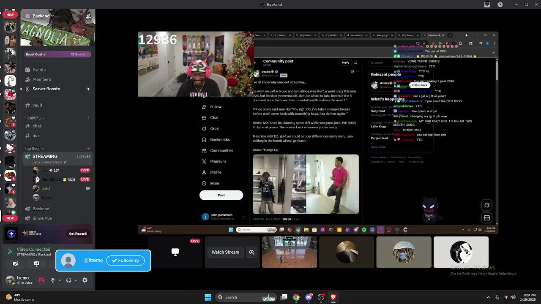Image resolution: width=541 pixels, height=304 pixels.
Task: Open the Wi-Fi network tray icon
Action: click(506, 297)
